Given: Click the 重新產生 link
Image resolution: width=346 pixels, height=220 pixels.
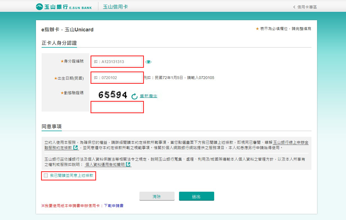Looking at the screenshot, I should pyautogui.click(x=149, y=96).
